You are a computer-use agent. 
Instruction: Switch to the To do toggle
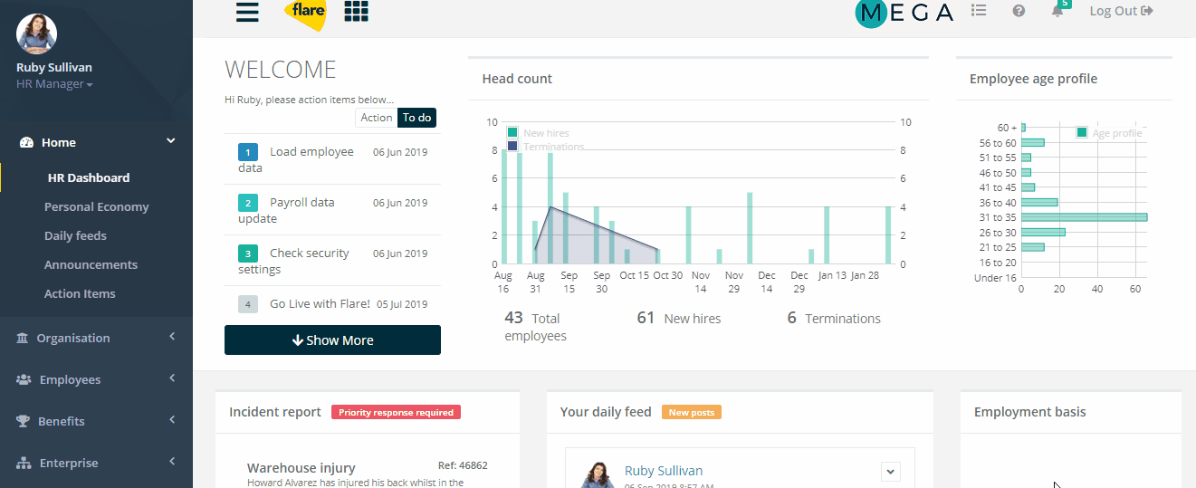point(417,118)
